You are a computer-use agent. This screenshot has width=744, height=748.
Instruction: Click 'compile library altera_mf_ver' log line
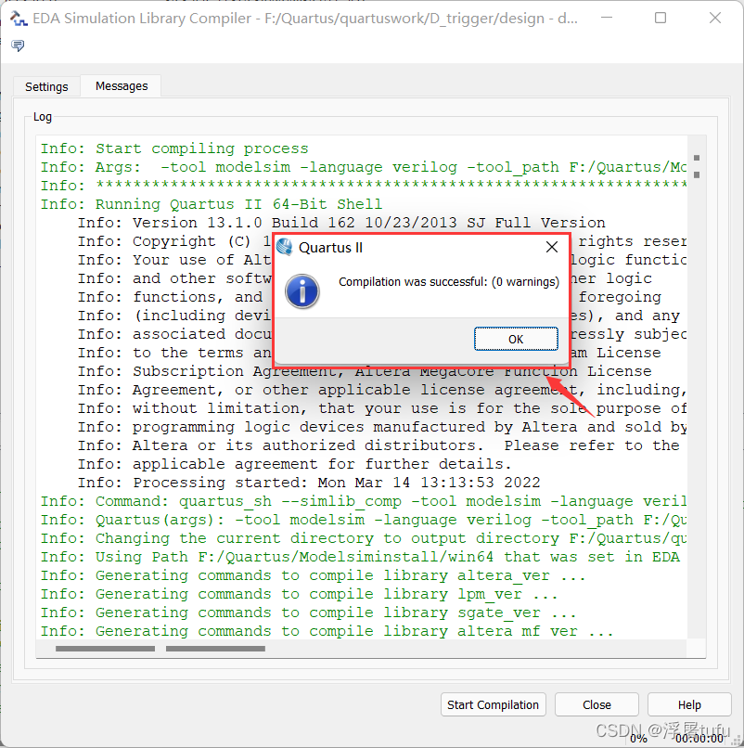327,631
